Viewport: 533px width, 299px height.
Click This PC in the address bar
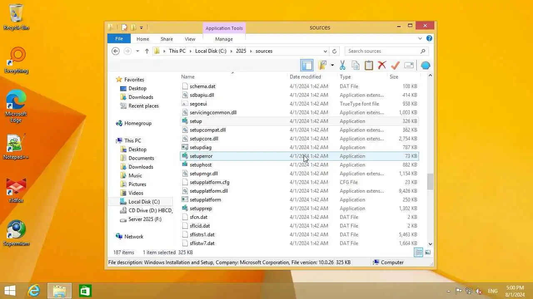[x=177, y=51]
